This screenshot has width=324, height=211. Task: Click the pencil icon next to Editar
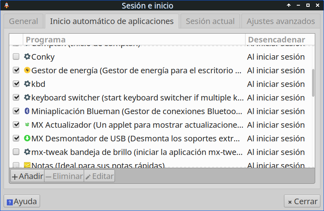click(x=88, y=177)
